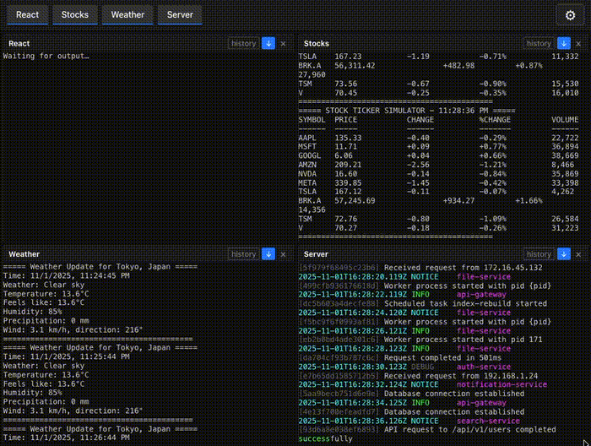Click the SYMBOL column header
This screenshot has width=591, height=446.
point(312,119)
